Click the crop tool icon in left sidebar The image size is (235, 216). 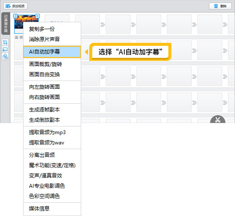5,42
